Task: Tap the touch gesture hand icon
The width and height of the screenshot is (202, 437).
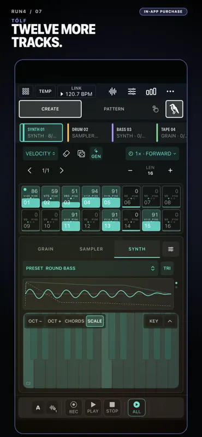Action: [155, 109]
